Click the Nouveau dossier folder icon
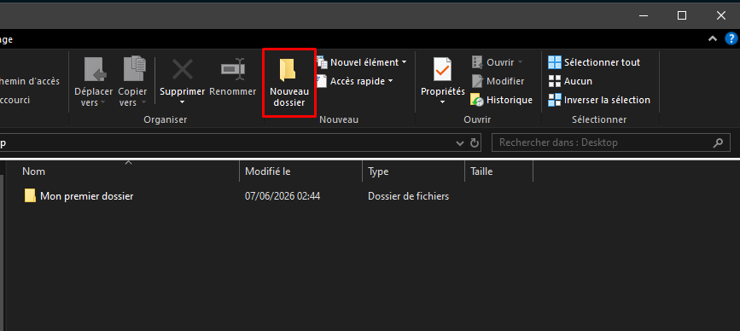 pos(288,70)
